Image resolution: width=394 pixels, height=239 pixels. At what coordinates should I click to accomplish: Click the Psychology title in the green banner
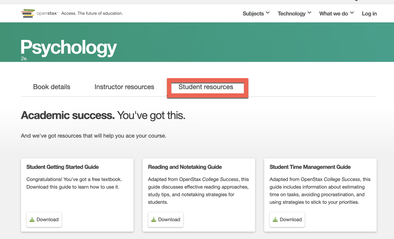(x=68, y=47)
